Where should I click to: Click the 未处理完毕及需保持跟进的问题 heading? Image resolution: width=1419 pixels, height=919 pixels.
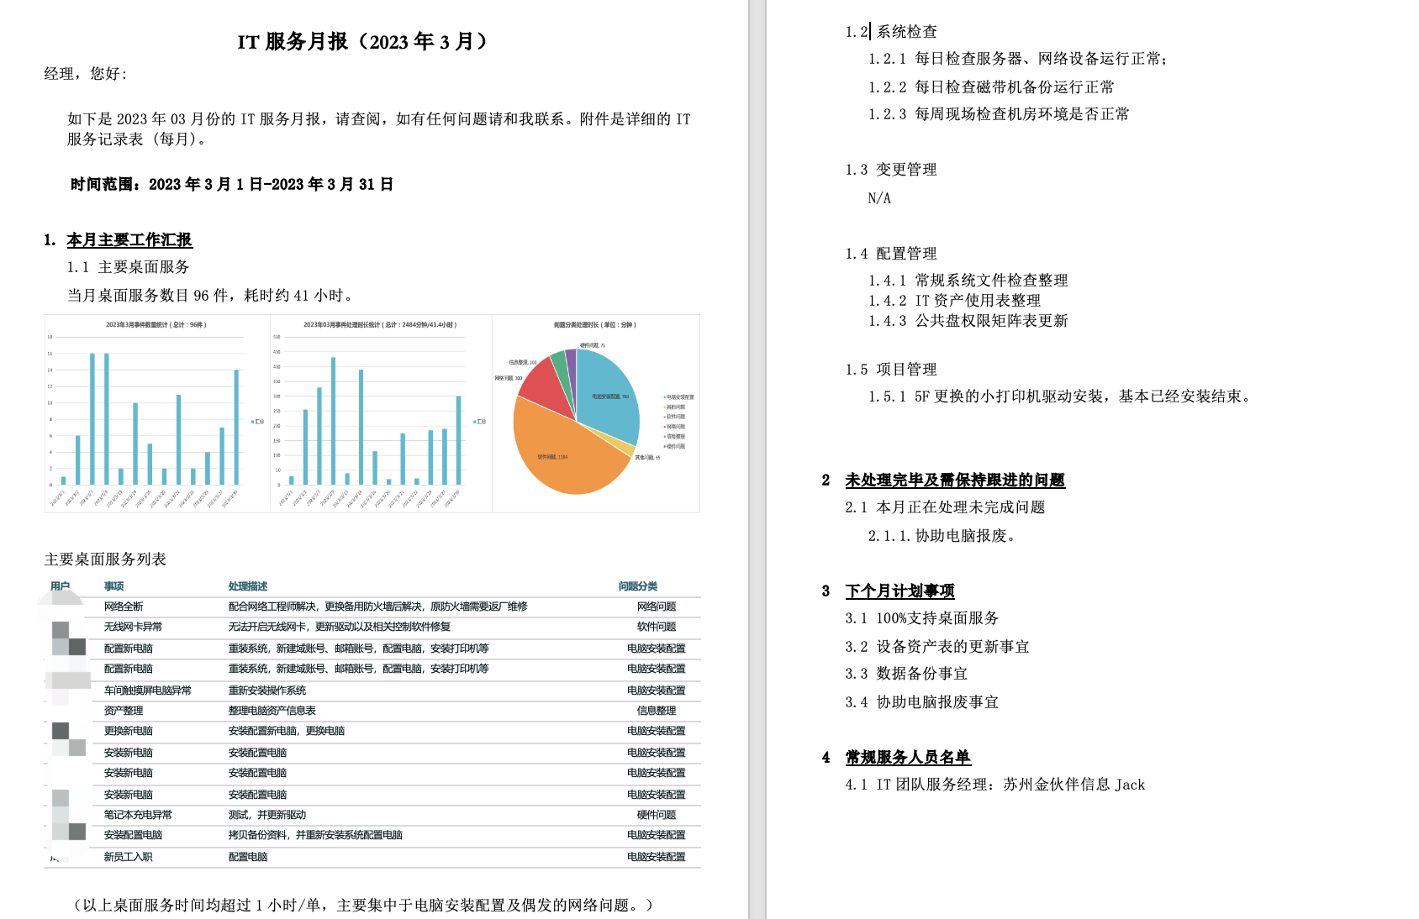pos(955,481)
